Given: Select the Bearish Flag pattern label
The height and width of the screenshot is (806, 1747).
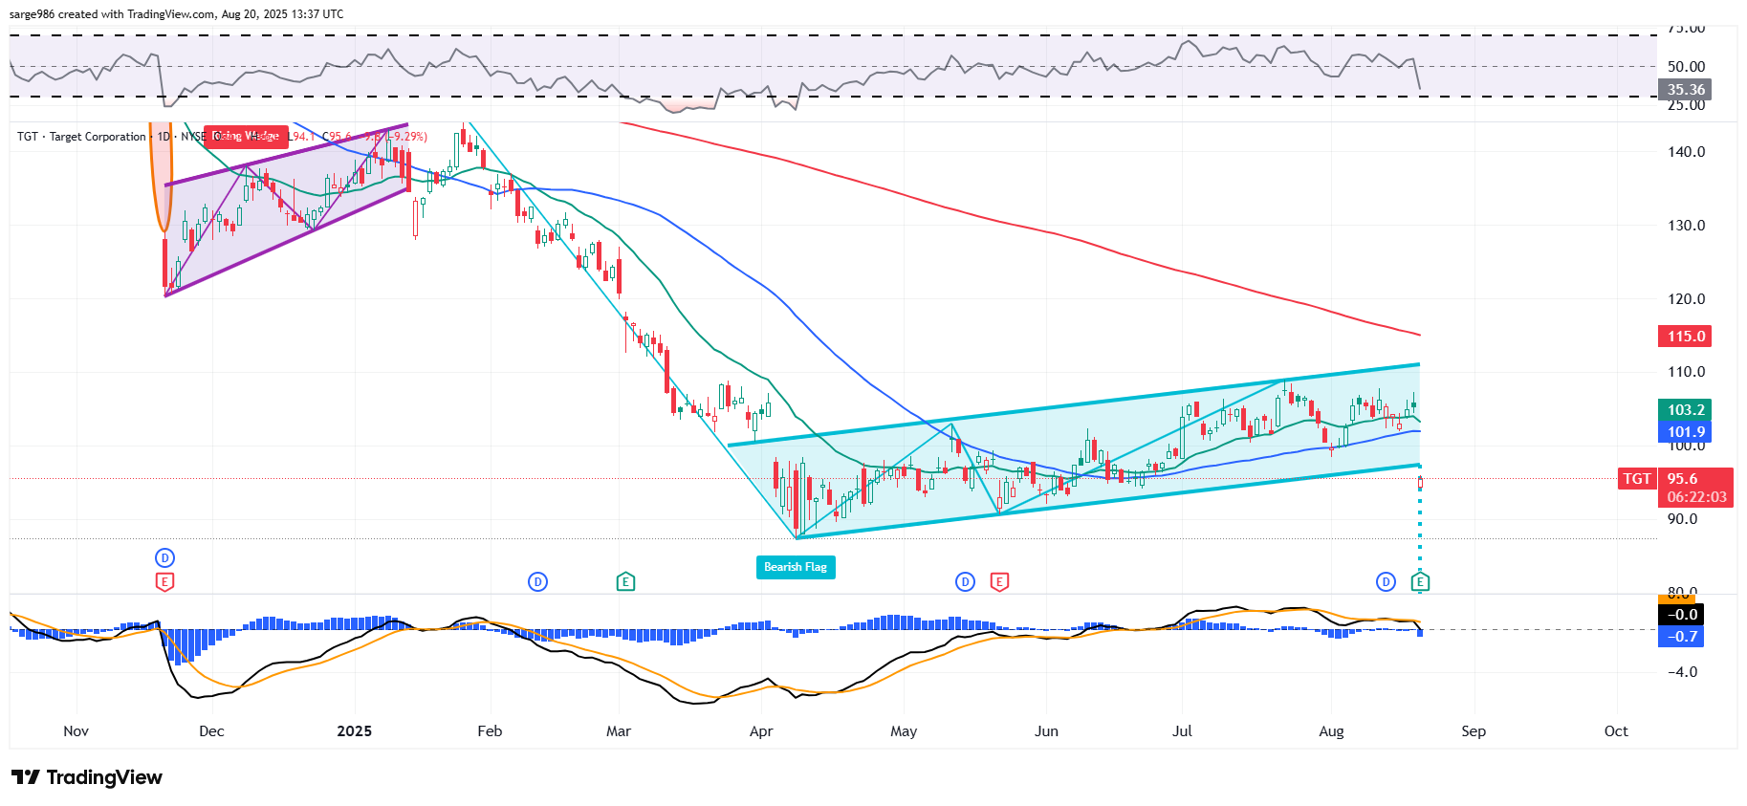Looking at the screenshot, I should 796,567.
